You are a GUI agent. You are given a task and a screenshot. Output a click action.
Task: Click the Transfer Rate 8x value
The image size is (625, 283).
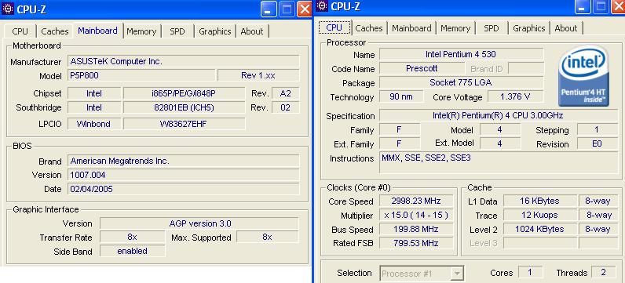point(133,238)
